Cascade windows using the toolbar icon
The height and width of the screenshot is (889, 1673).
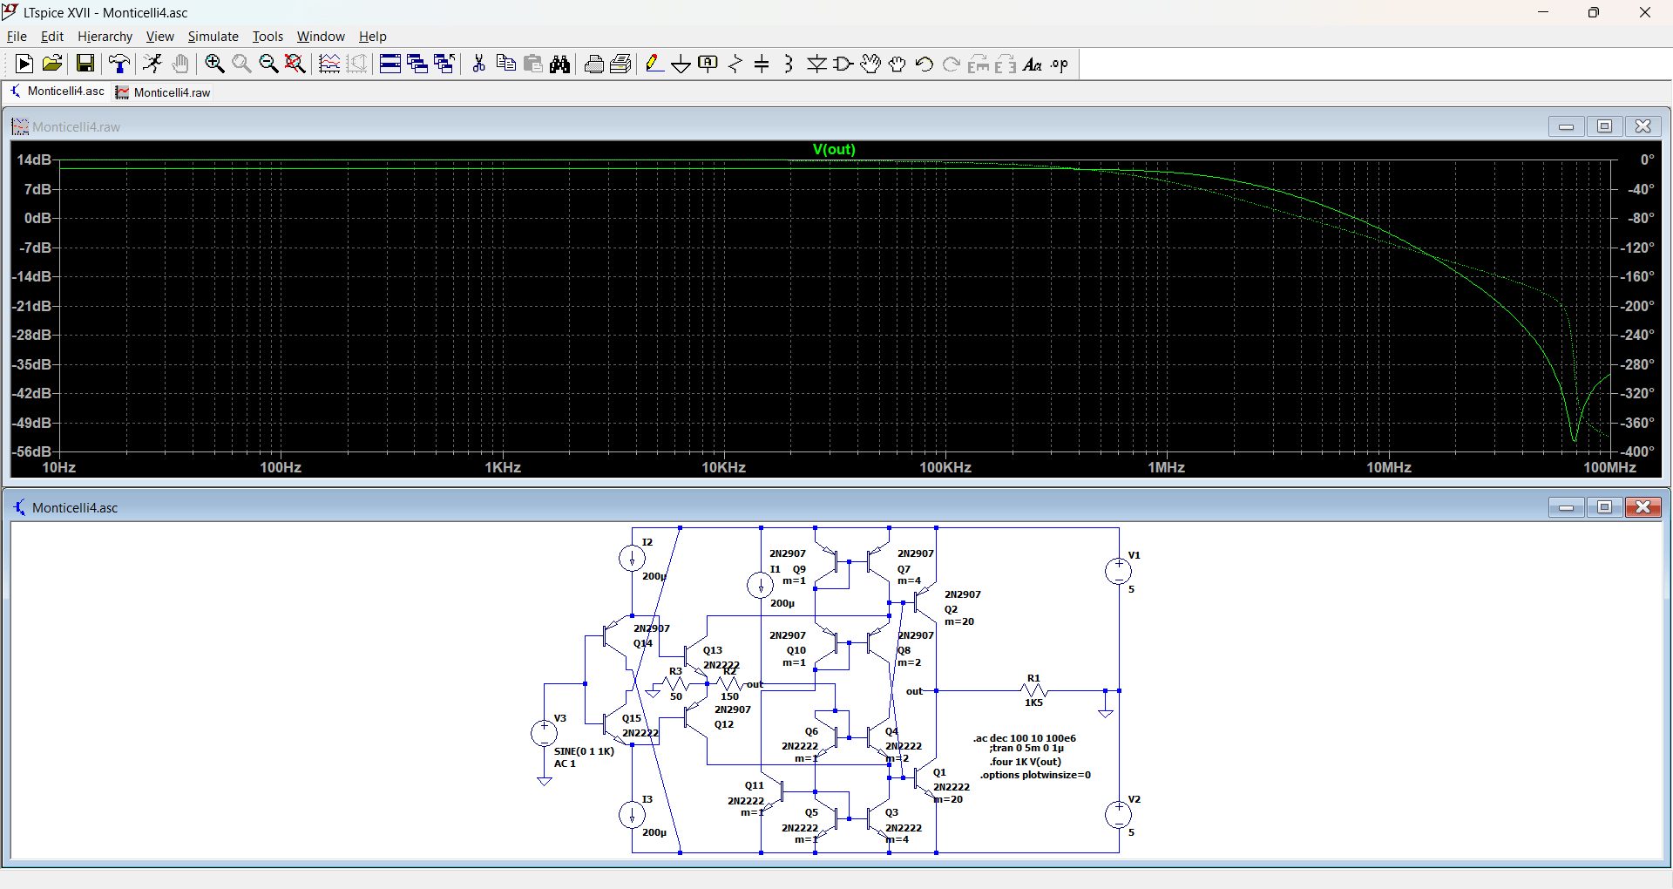pyautogui.click(x=417, y=64)
